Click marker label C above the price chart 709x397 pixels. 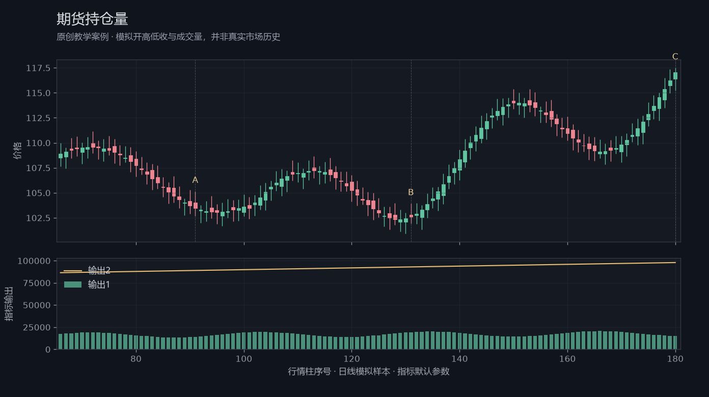(675, 56)
